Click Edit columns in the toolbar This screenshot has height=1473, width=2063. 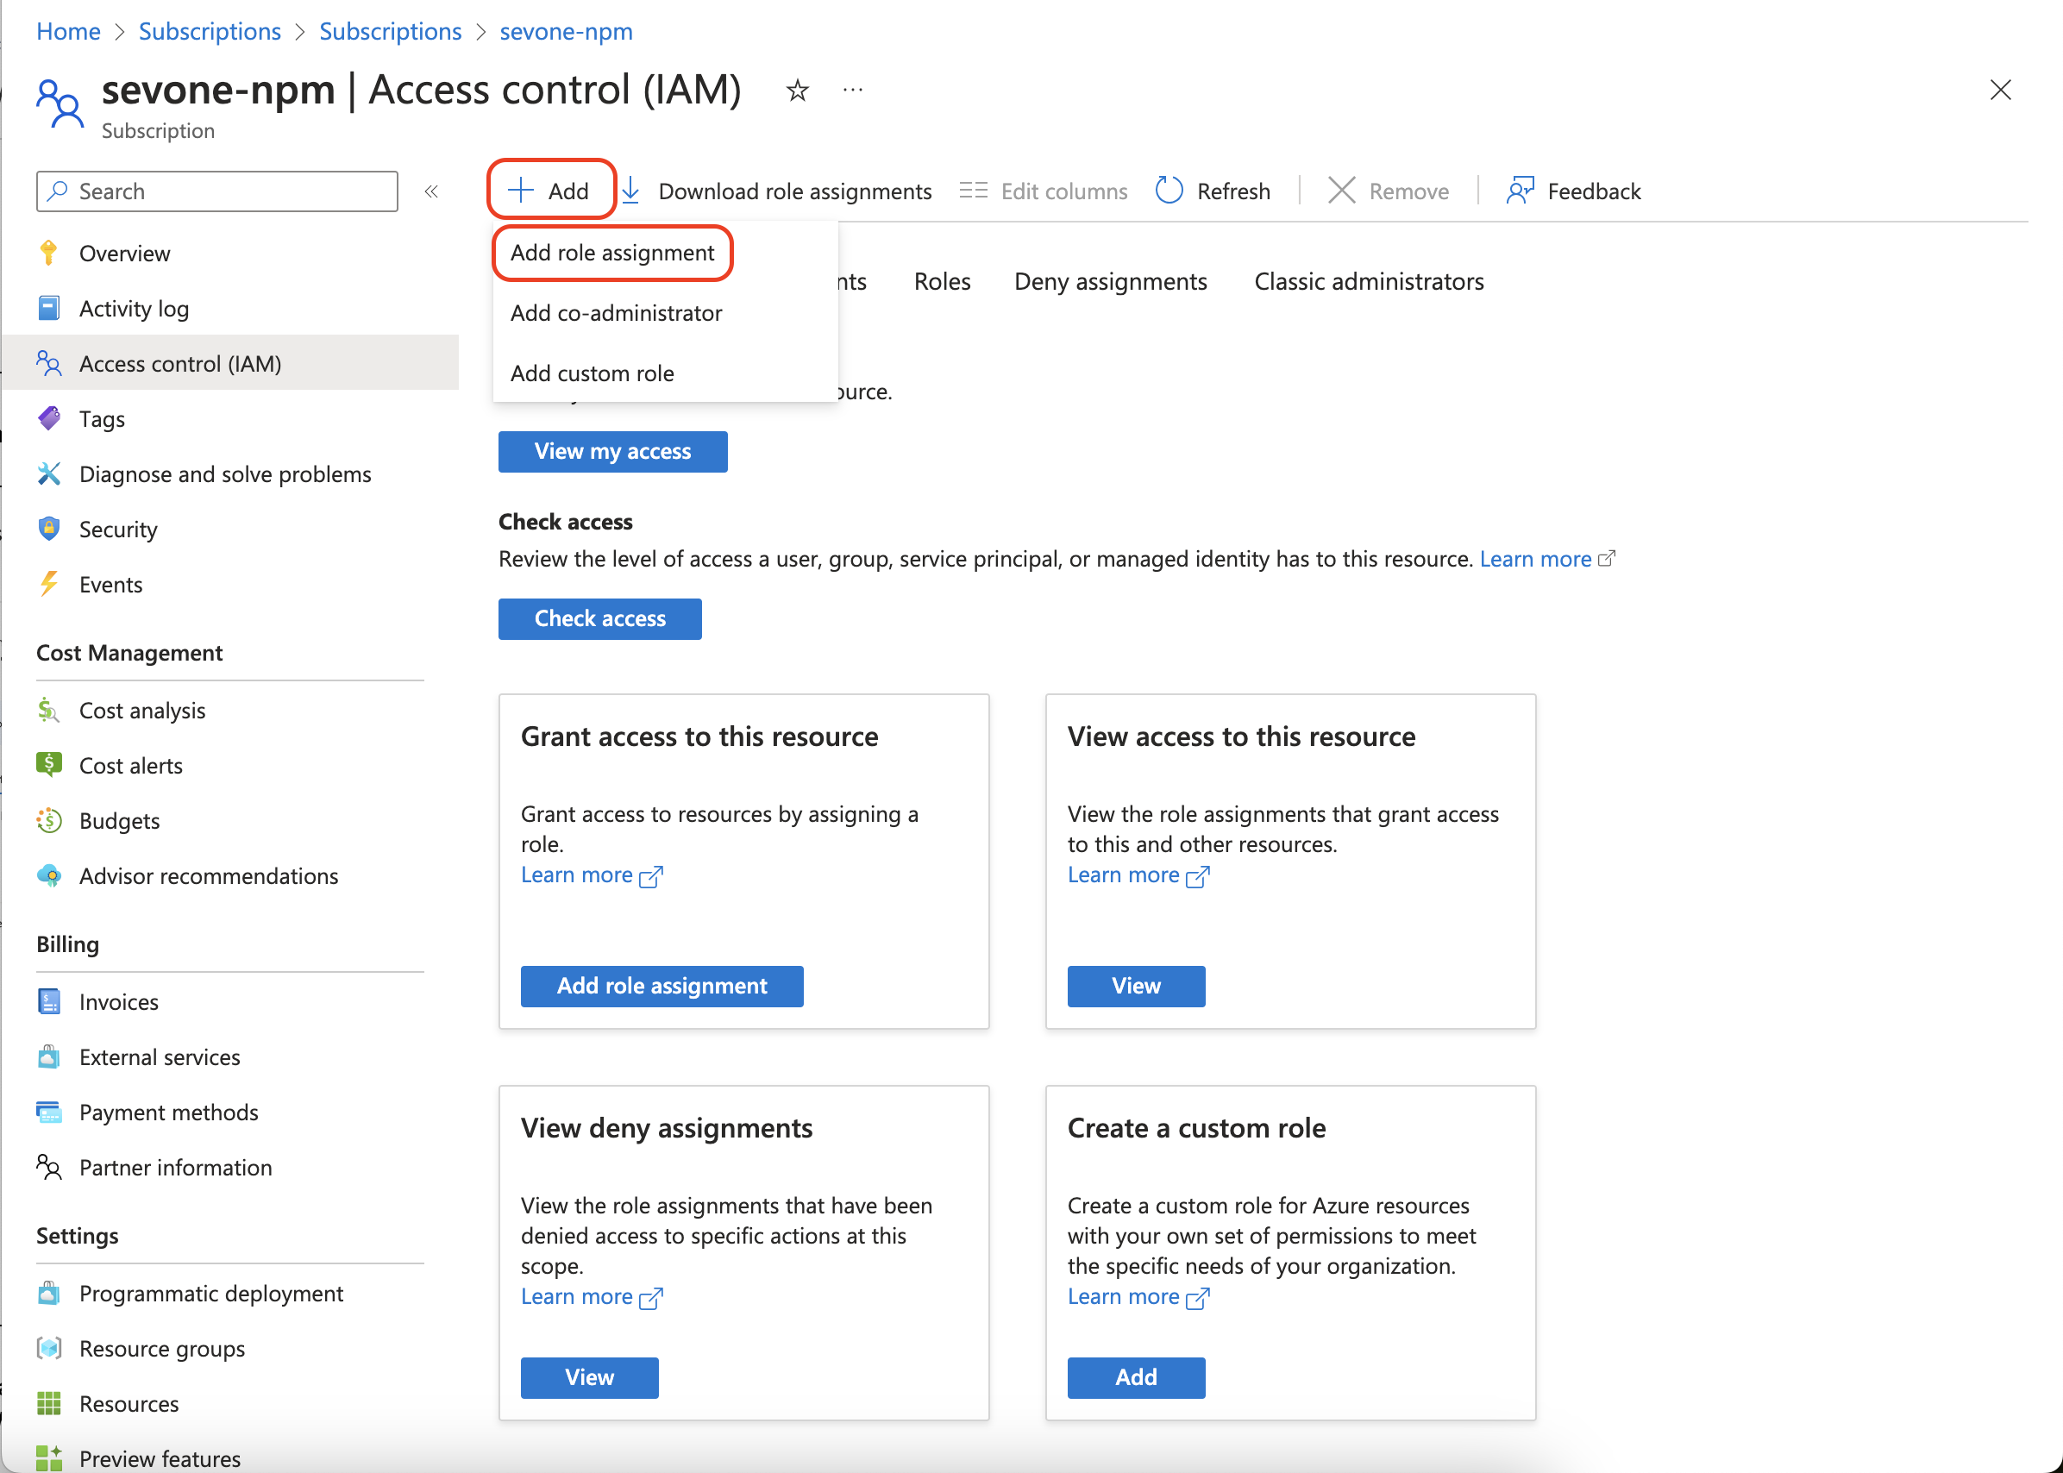pyautogui.click(x=1044, y=191)
